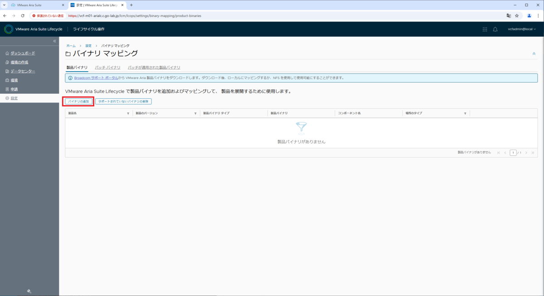
Task: Open a new browser tab
Action: (x=131, y=5)
